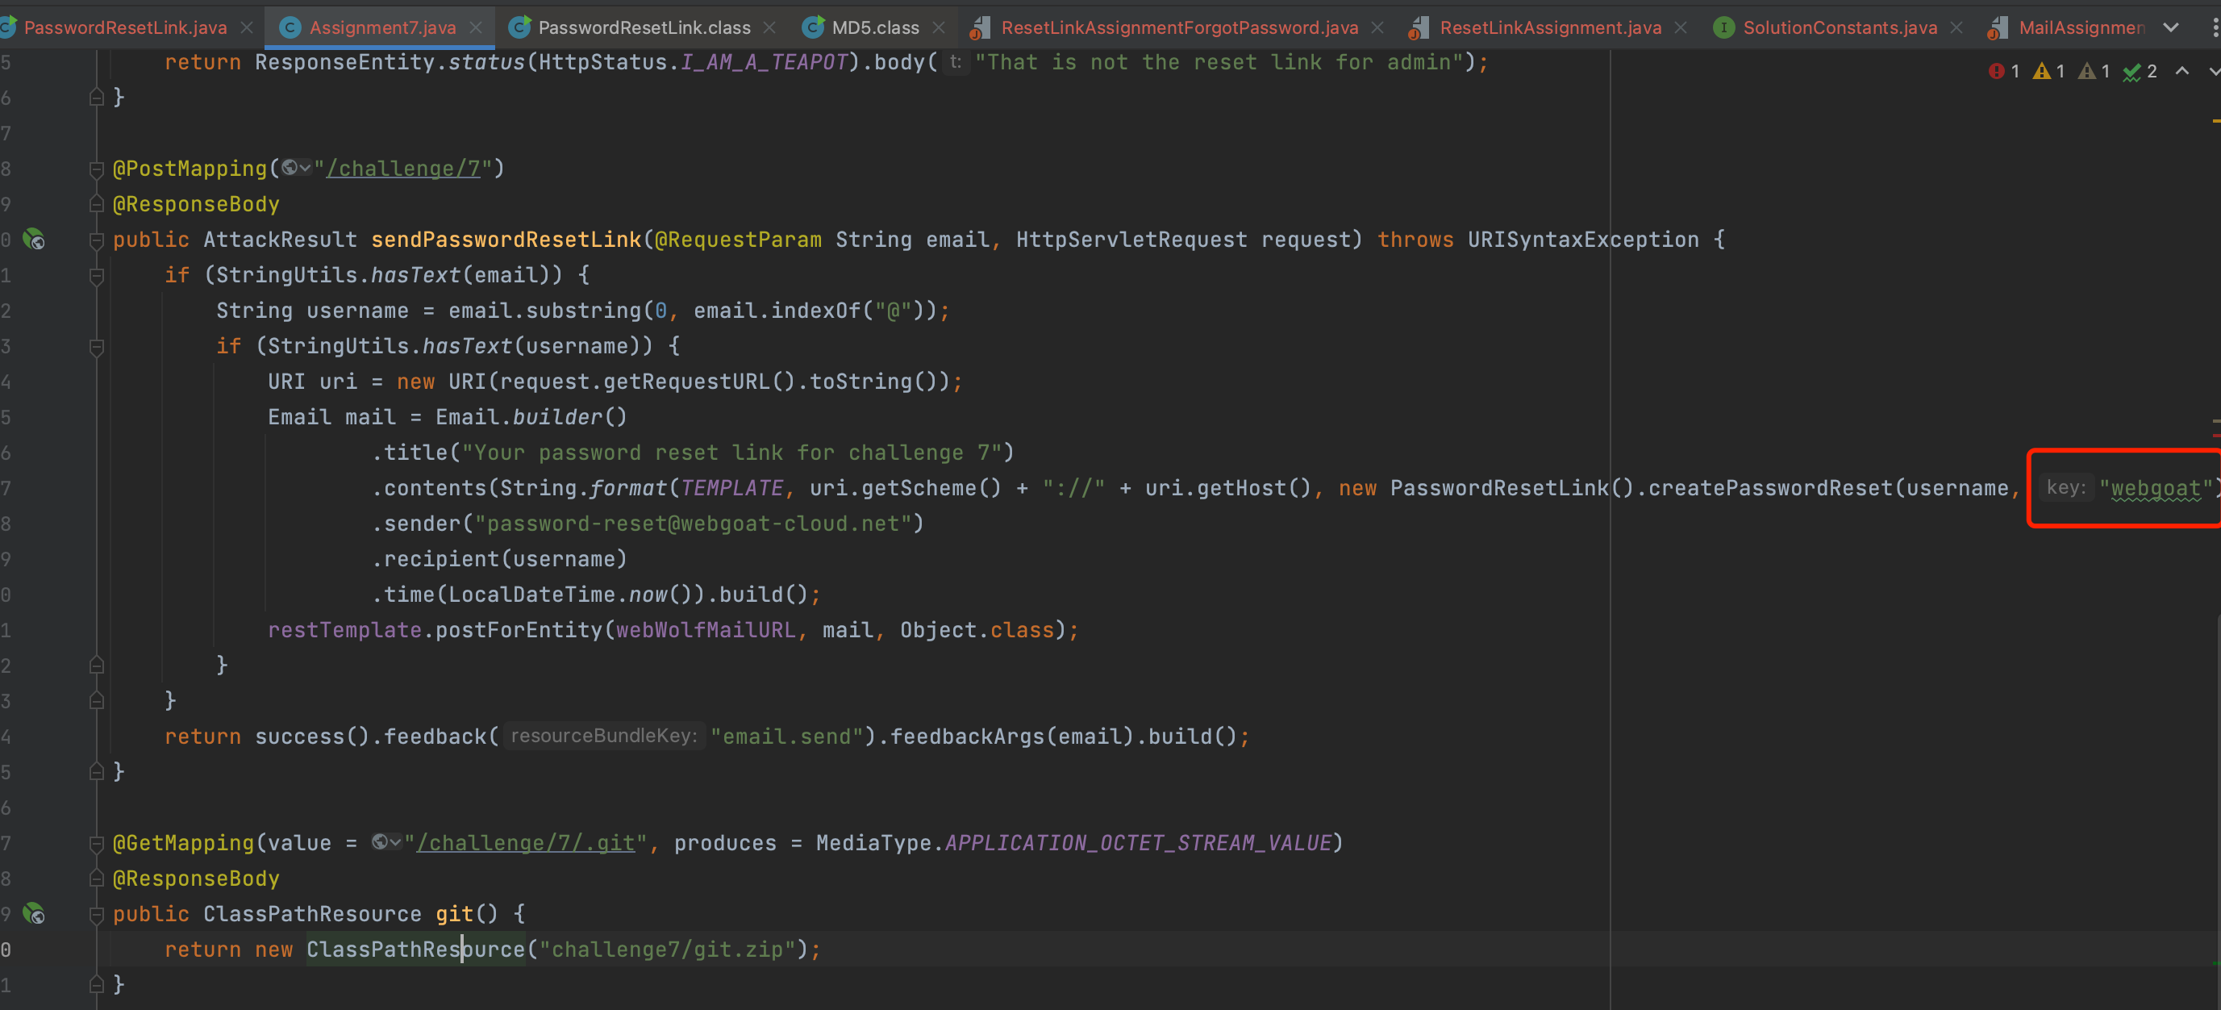Click the webWolfMailURL field reference
Viewport: 2221px width, 1010px height.
pyautogui.click(x=706, y=629)
